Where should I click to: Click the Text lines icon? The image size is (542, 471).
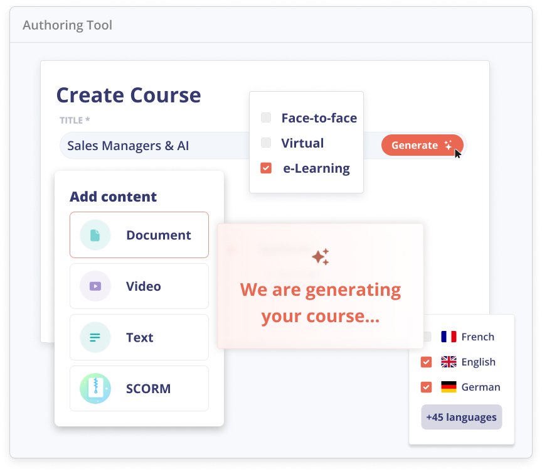pos(95,337)
